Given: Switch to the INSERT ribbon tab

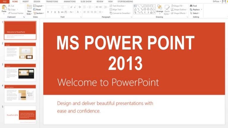Looking at the screenshot, I should click(26, 1).
